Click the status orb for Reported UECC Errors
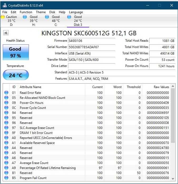The height and width of the screenshot is (184, 178). (x=6, y=138)
